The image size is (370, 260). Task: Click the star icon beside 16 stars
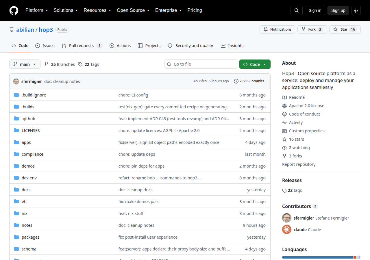pos(284,139)
